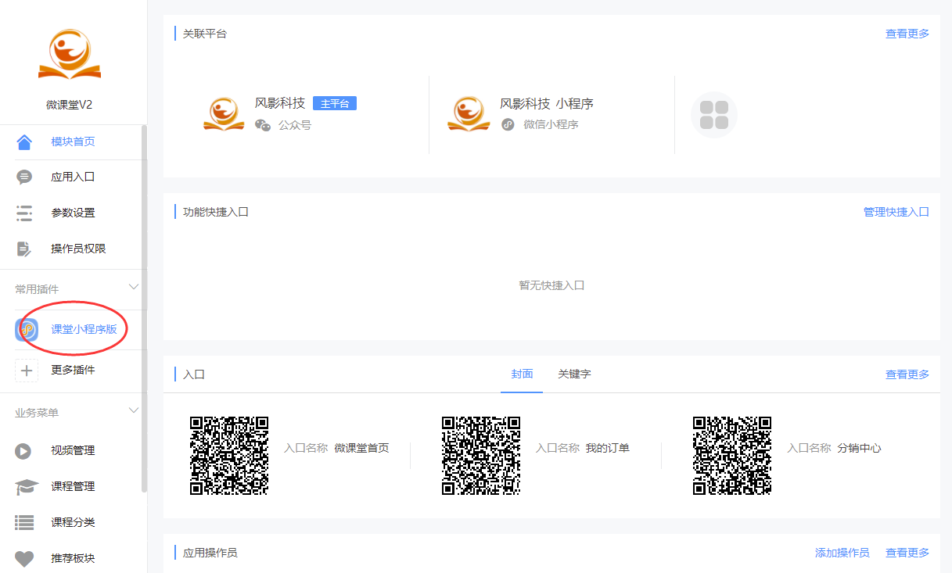This screenshot has height=573, width=952.
Task: Open 推荐板块 menu item
Action: click(73, 559)
